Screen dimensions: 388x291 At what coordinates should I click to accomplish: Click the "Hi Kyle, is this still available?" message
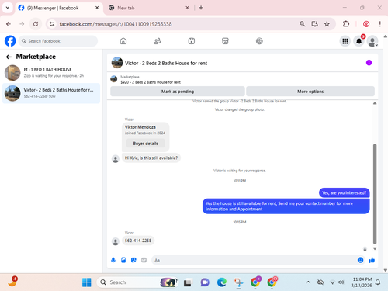151,158
